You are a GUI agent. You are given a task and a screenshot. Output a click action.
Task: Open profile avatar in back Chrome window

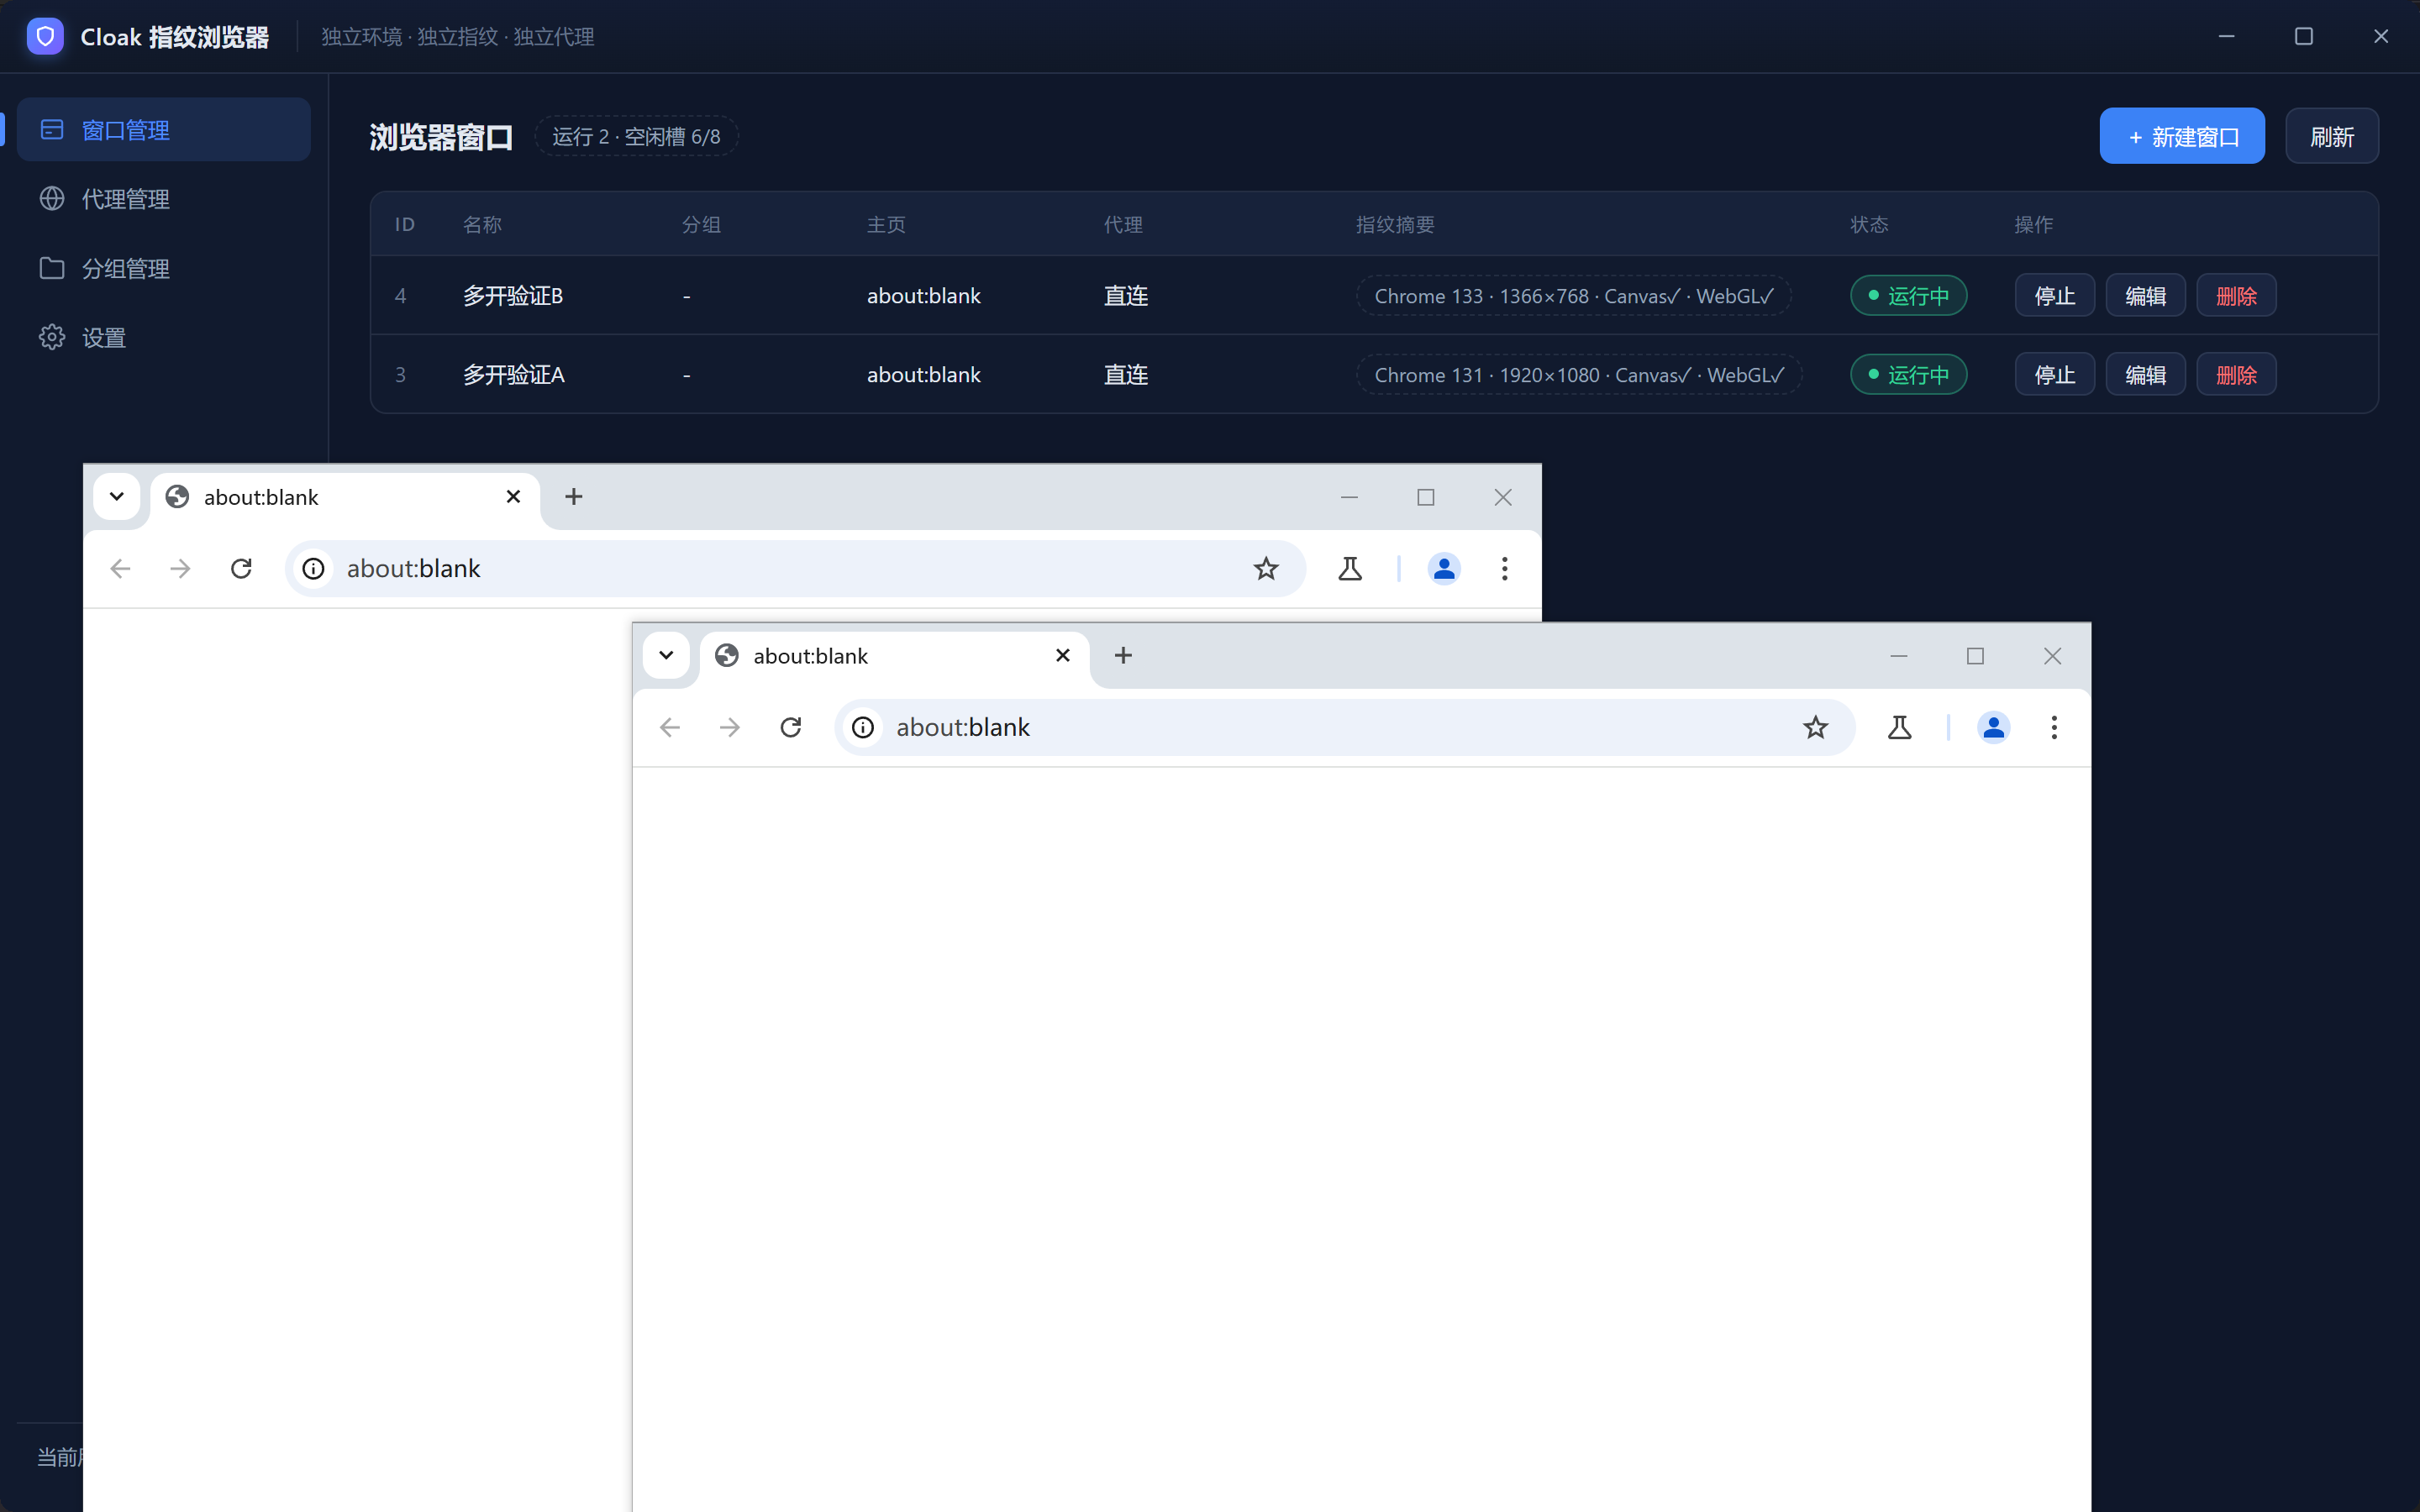tap(1444, 569)
